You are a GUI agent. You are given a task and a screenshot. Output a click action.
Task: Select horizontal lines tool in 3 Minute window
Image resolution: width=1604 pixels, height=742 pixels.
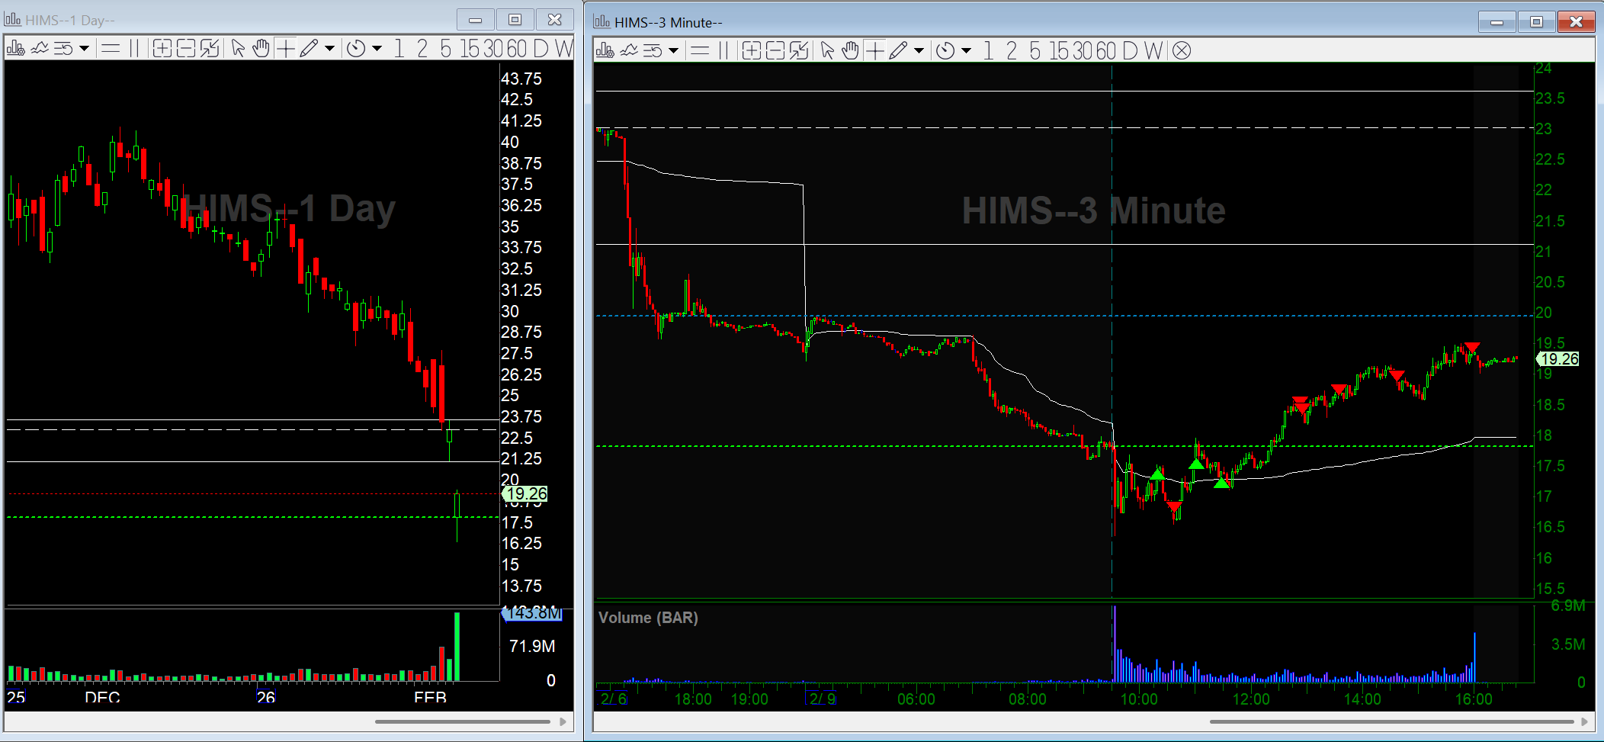tap(700, 50)
